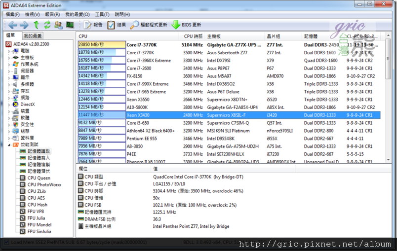
Task: Open the 檔案(F) menu
Action: point(13,14)
